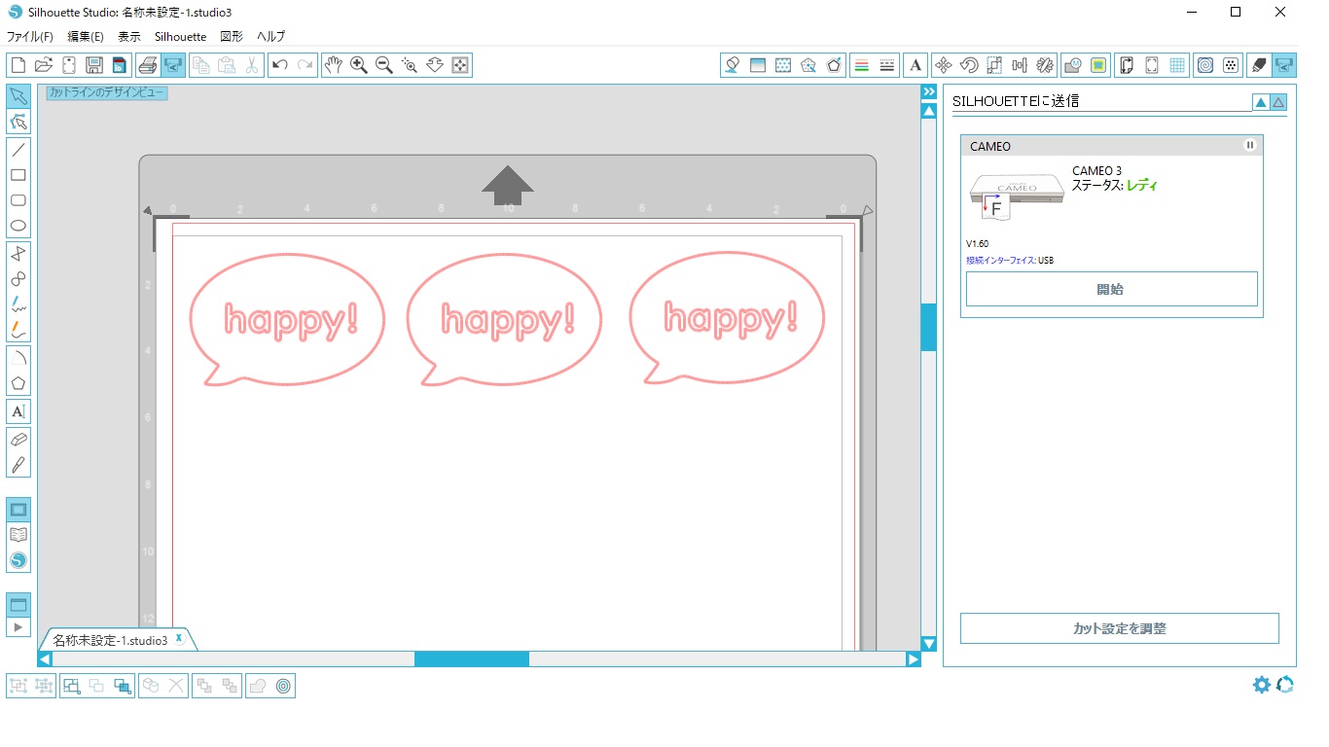The height and width of the screenshot is (747, 1329).
Task: Click the Undo arrow icon
Action: (280, 65)
